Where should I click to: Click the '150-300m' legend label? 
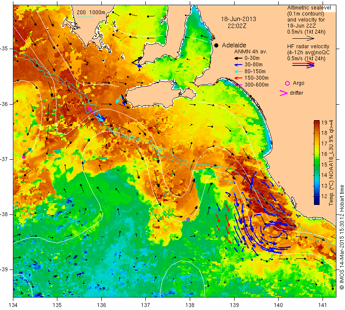click(256, 78)
